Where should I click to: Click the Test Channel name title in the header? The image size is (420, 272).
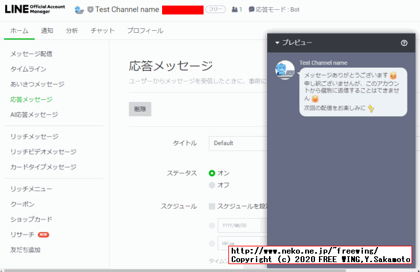(127, 9)
